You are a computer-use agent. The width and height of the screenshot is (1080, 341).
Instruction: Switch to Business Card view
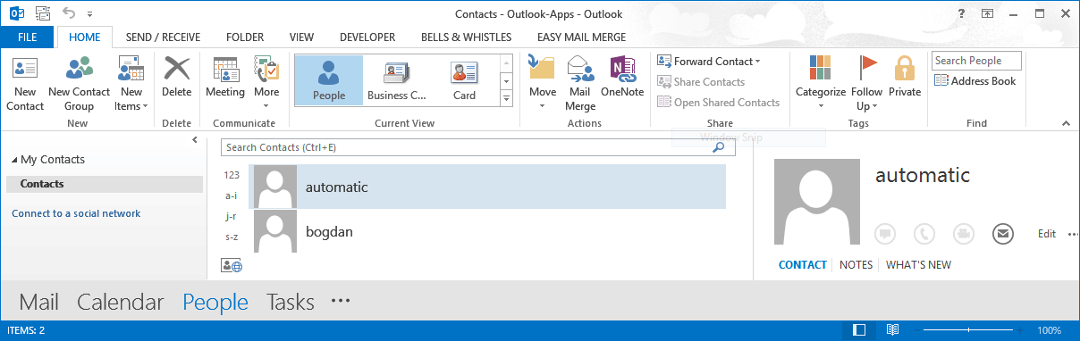(x=397, y=80)
